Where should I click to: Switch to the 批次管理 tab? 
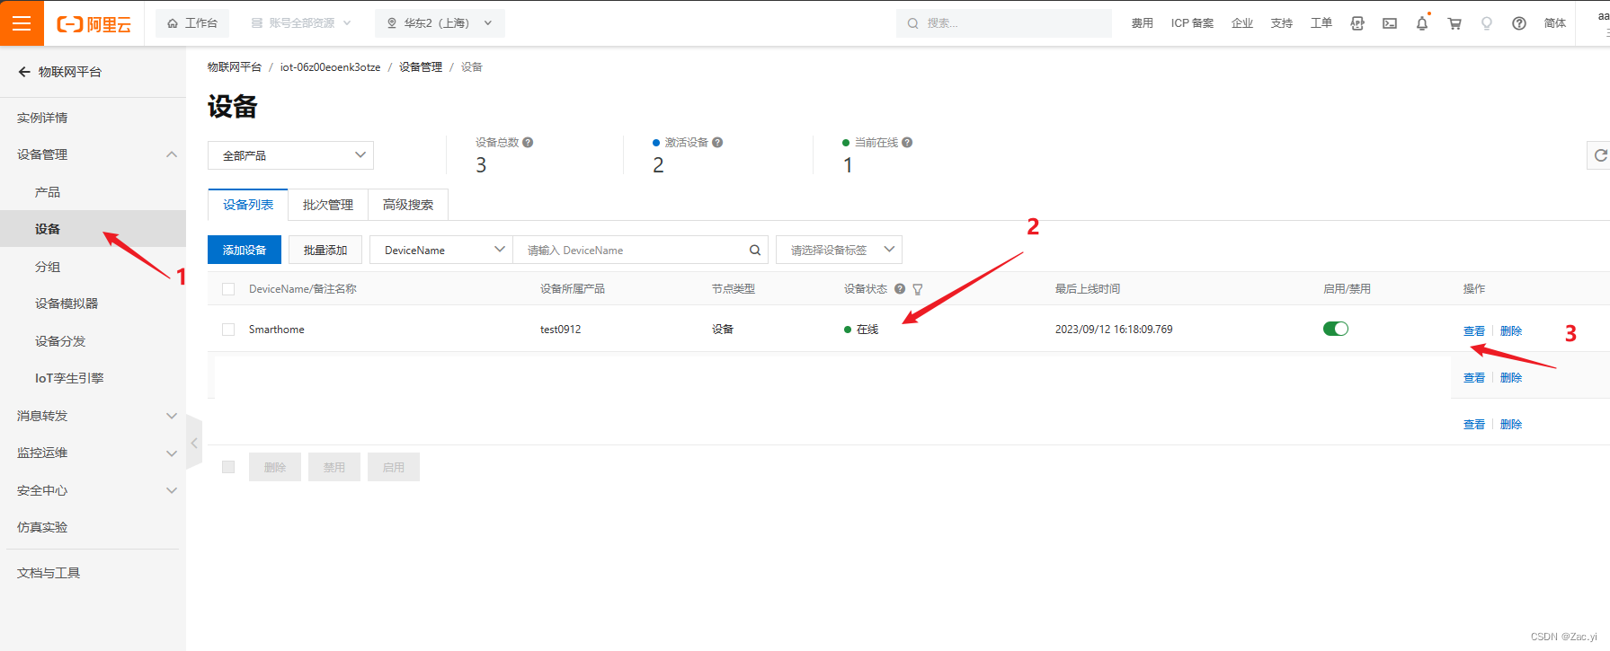(x=328, y=205)
